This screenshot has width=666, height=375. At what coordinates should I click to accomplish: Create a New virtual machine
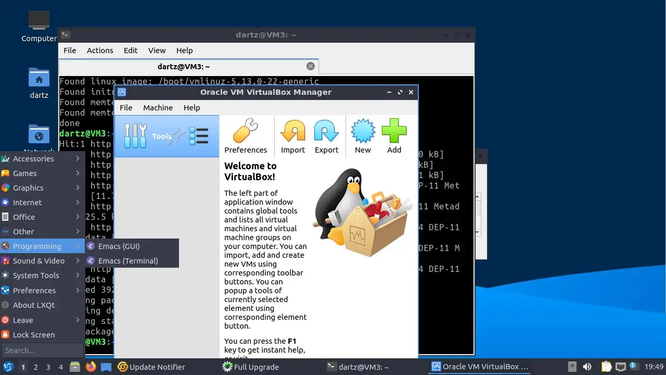[363, 136]
